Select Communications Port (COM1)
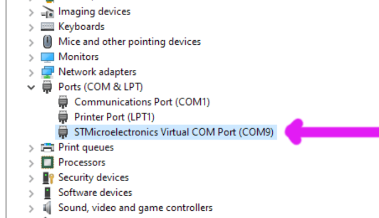Image resolution: width=379 pixels, height=218 pixels. point(142,102)
